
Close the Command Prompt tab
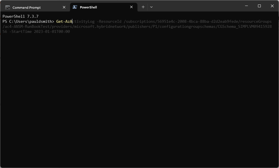[x=64, y=7]
